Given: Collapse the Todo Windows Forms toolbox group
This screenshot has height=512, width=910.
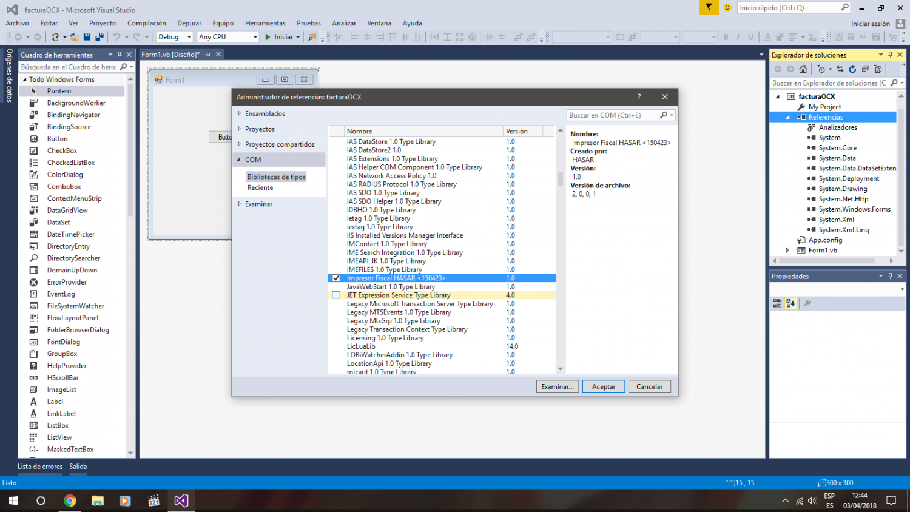Looking at the screenshot, I should [25, 79].
